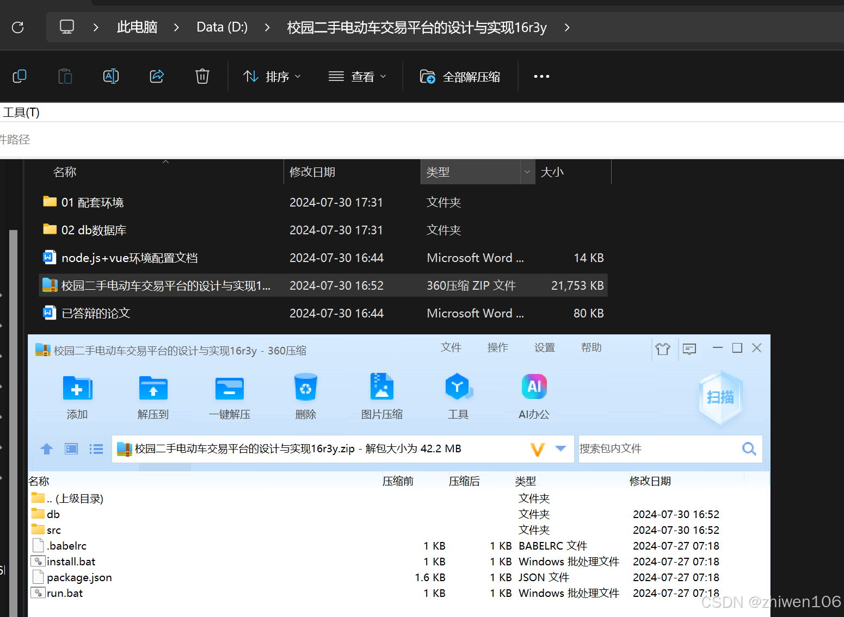This screenshot has height=617, width=844.
Task: Click the computer monitor icon in address bar
Action: coord(67,27)
